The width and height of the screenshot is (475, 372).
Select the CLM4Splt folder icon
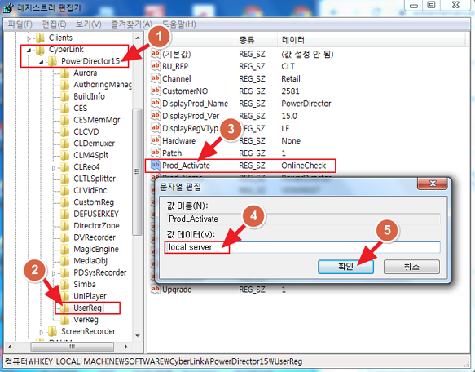click(64, 155)
